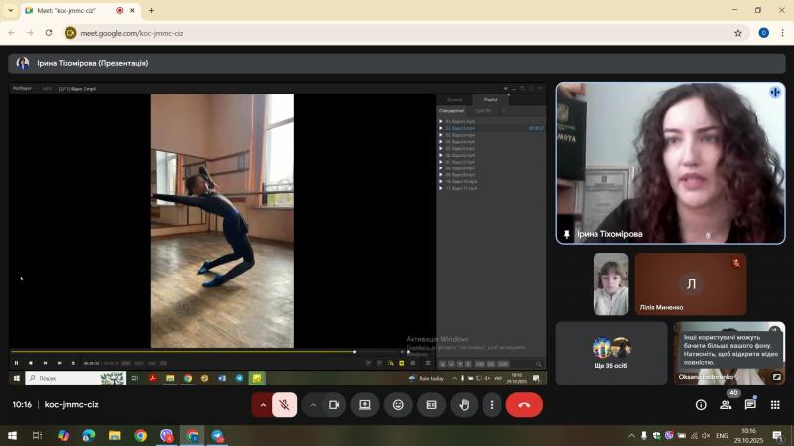Leave the call with red button
The width and height of the screenshot is (794, 446).
524,405
